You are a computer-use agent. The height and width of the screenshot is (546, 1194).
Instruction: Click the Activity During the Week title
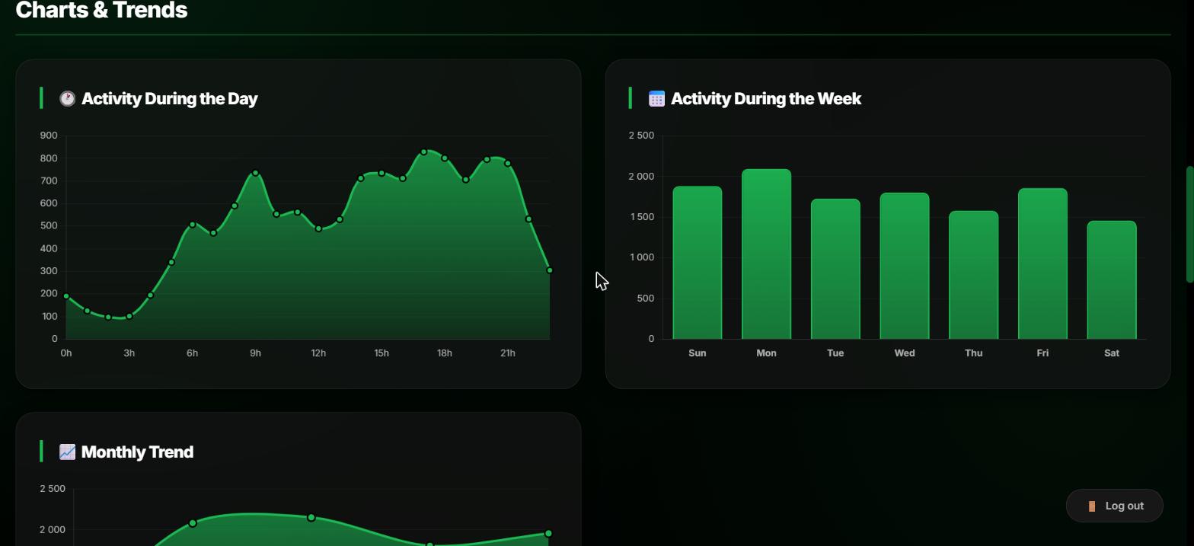pyautogui.click(x=766, y=99)
